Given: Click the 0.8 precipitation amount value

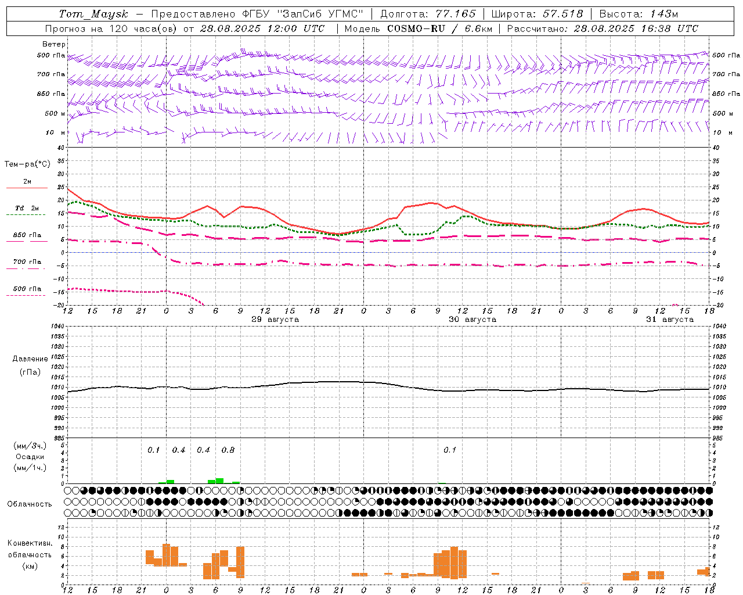Looking at the screenshot, I should 228,450.
